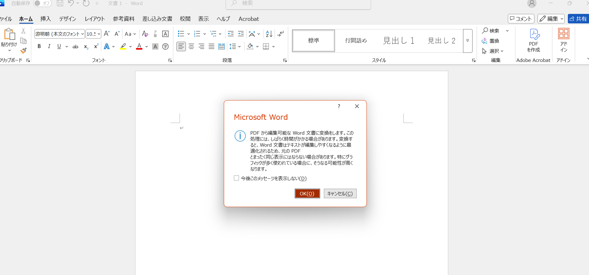Open the 校閲 tab
Image resolution: width=589 pixels, height=275 pixels.
click(x=185, y=19)
